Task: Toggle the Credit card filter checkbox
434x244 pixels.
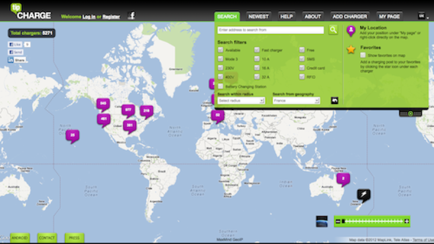Action: click(x=302, y=67)
